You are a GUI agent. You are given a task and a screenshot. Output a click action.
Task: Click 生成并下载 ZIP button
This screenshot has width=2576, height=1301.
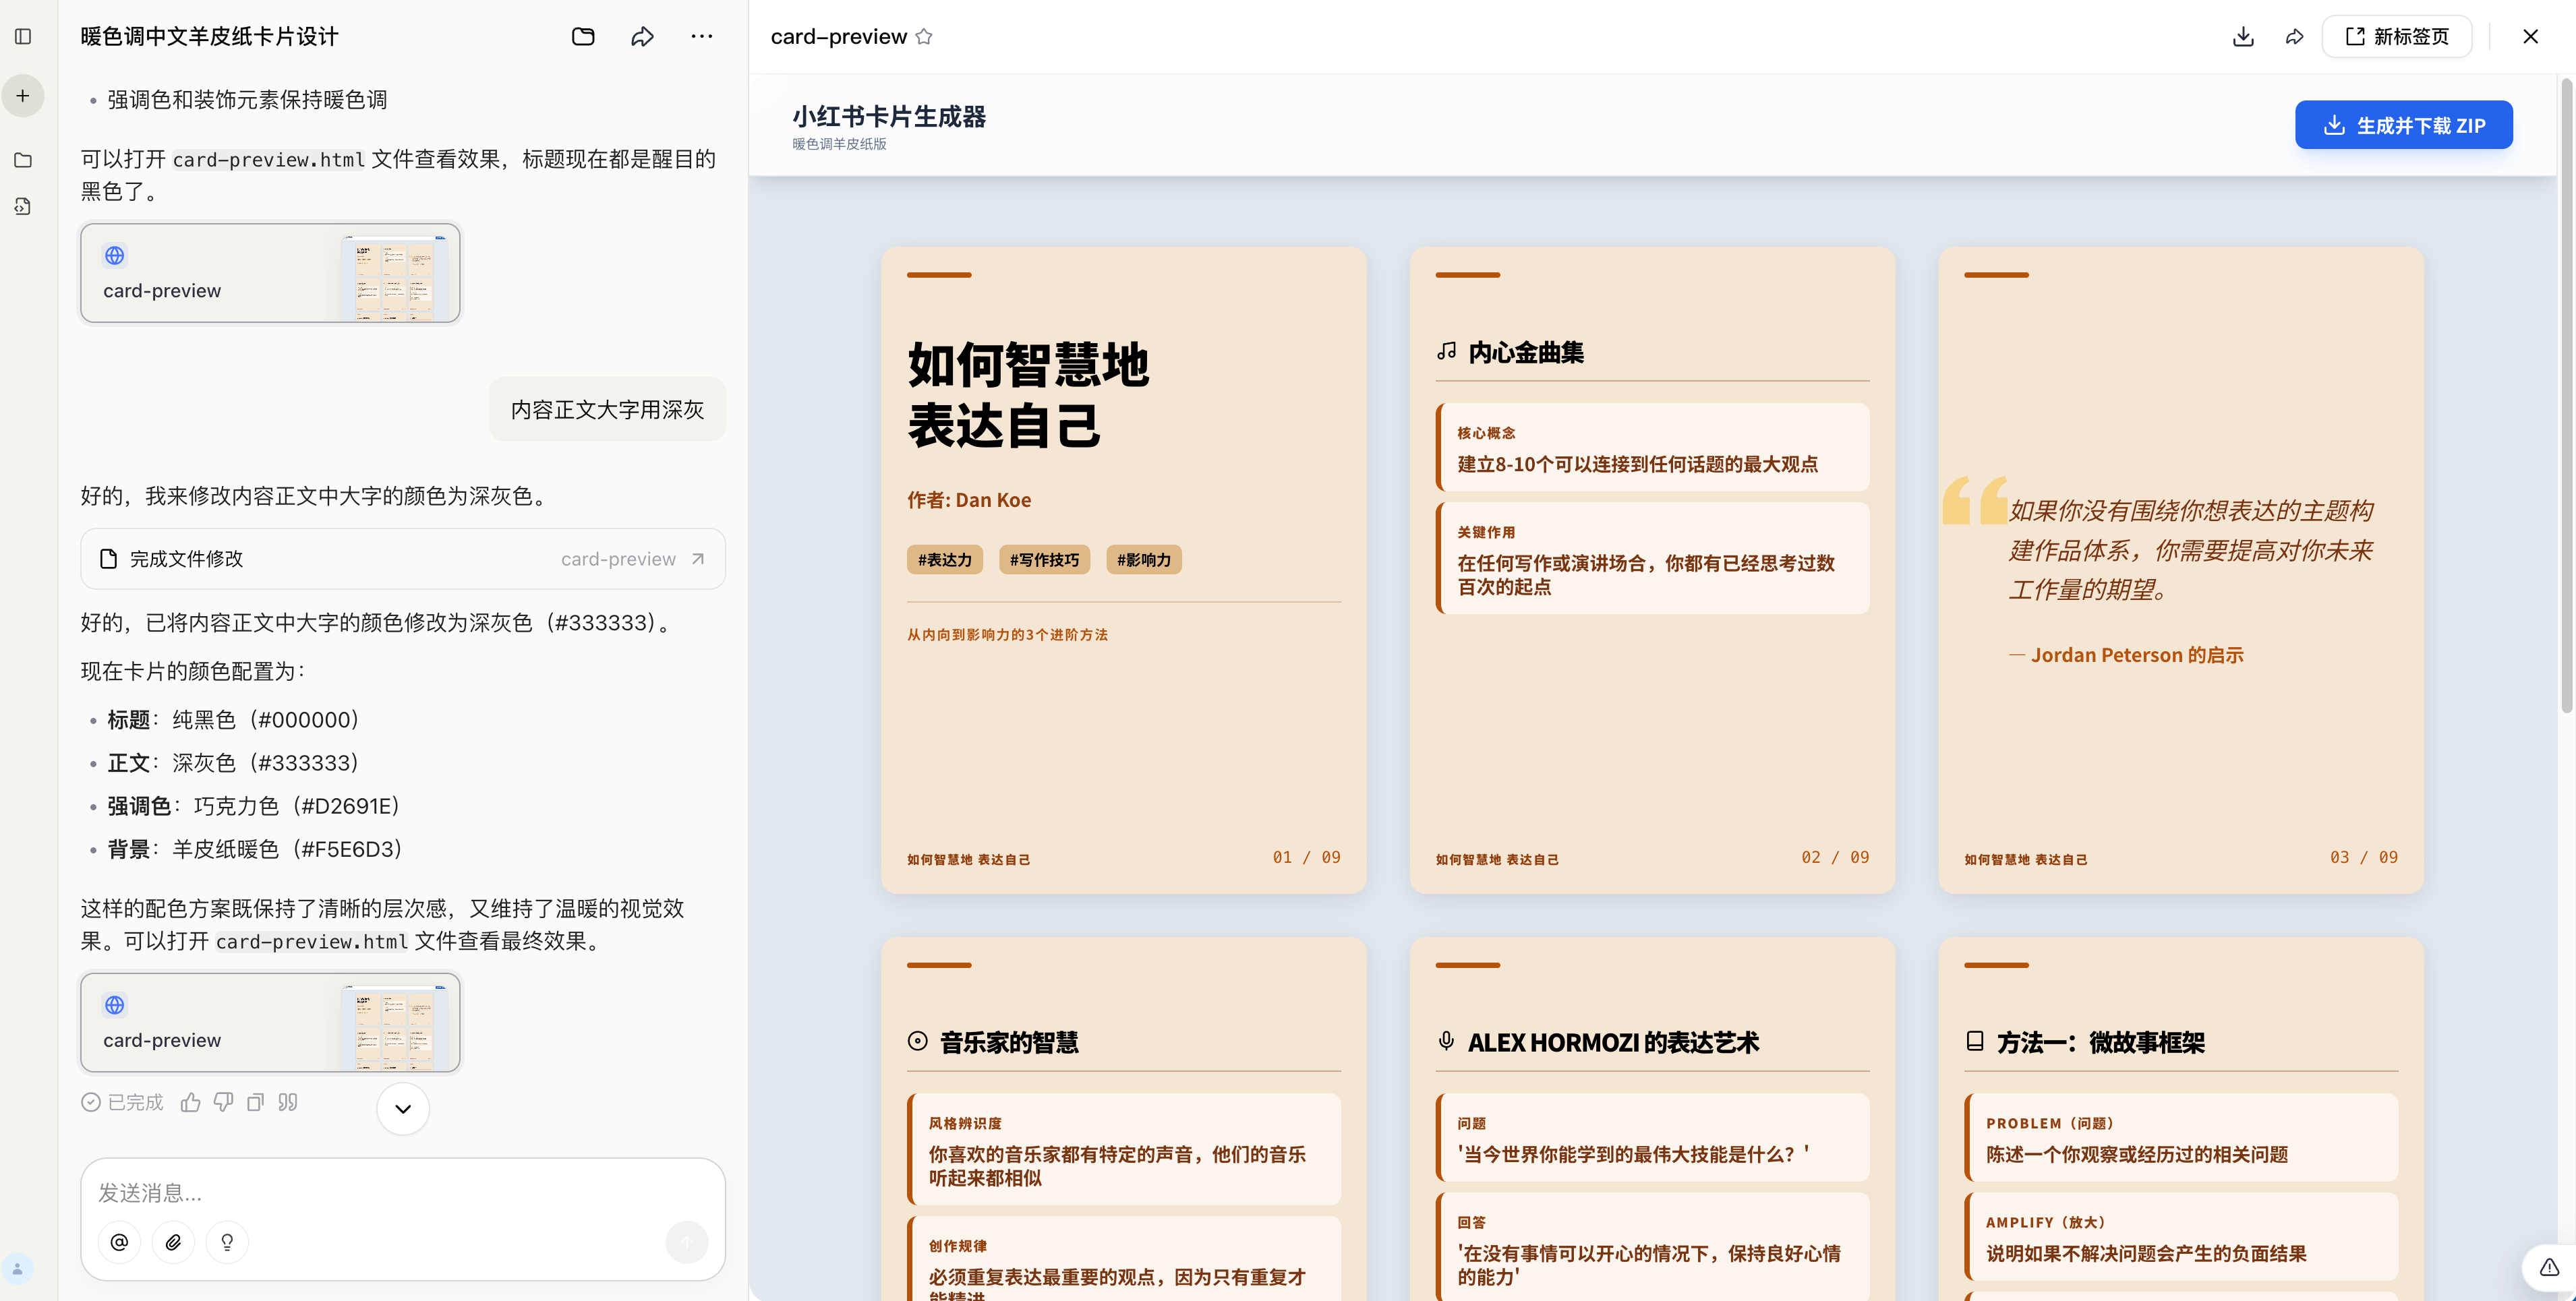pyautogui.click(x=2403, y=125)
